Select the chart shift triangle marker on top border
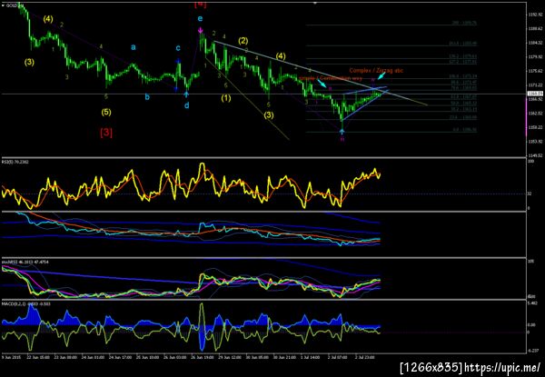545x377 pixels. tap(315, 3)
